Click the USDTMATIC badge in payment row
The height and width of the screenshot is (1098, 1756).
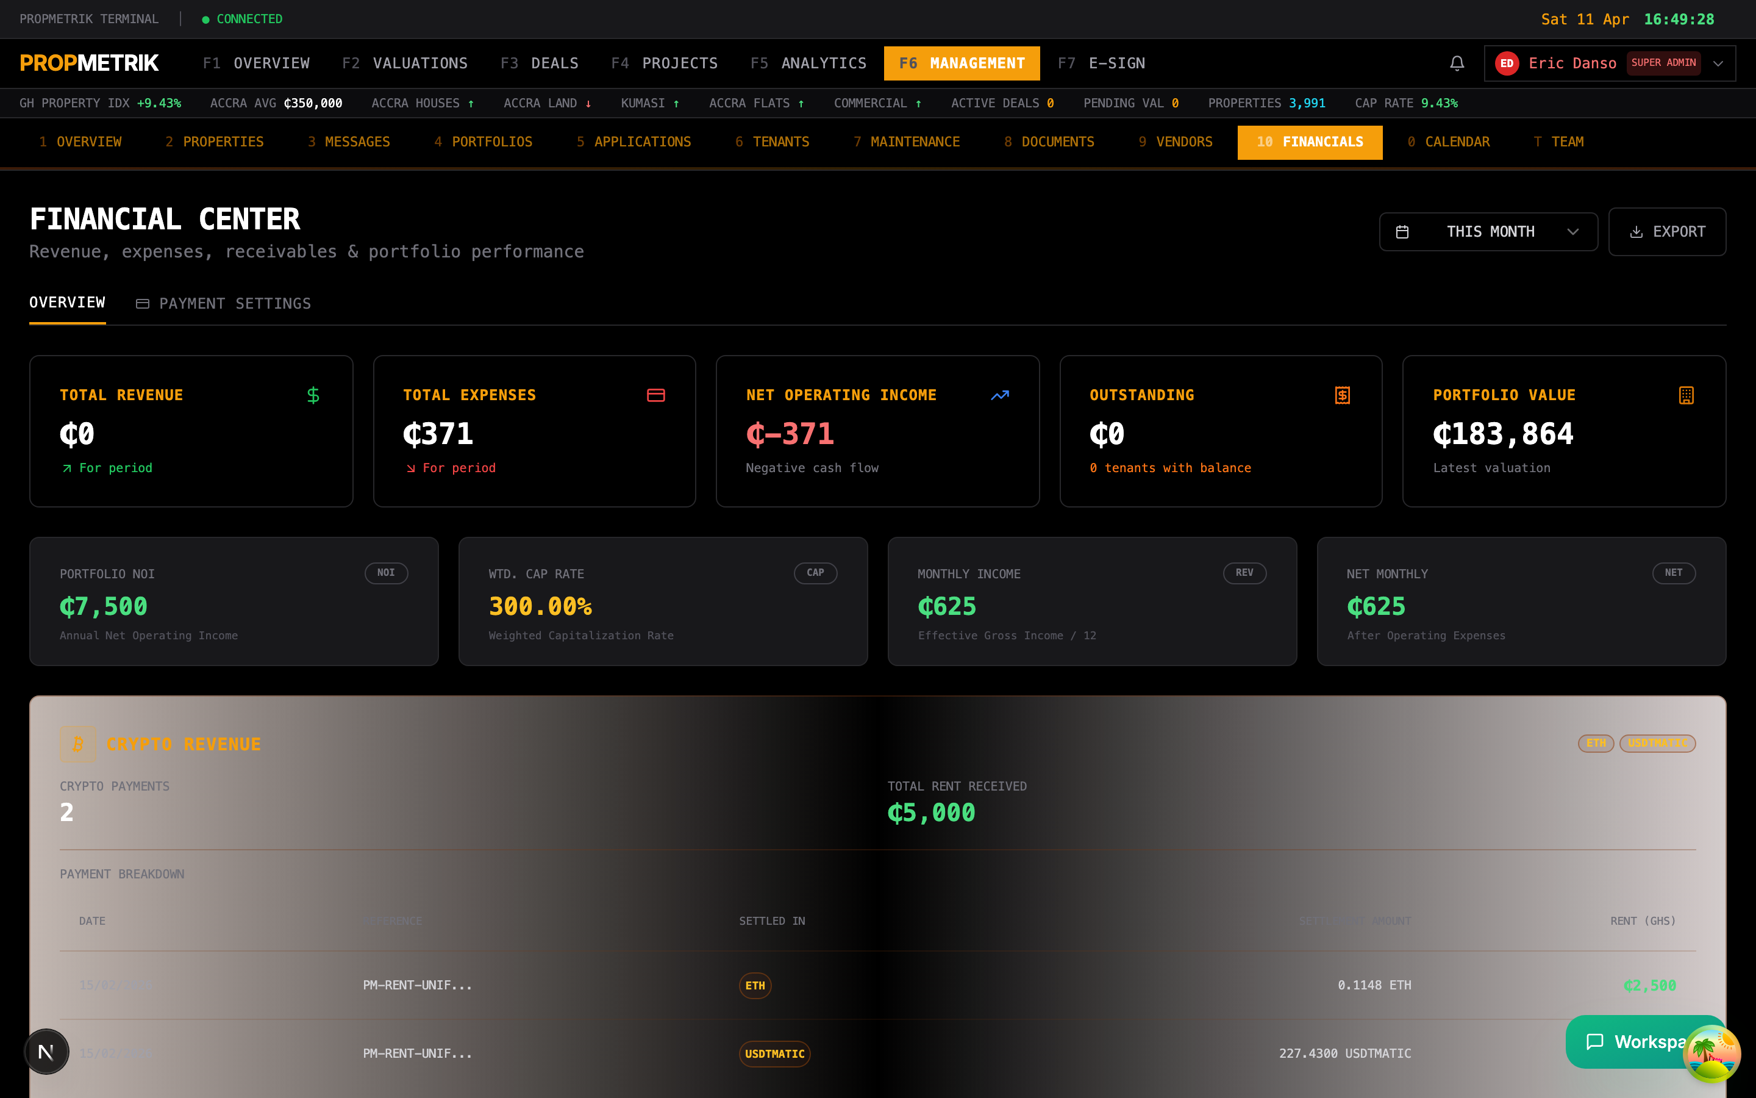774,1053
